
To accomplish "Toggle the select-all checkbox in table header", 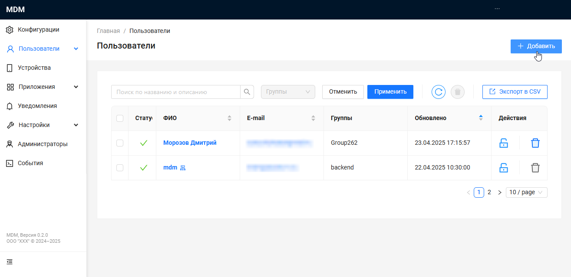I will coord(120,118).
